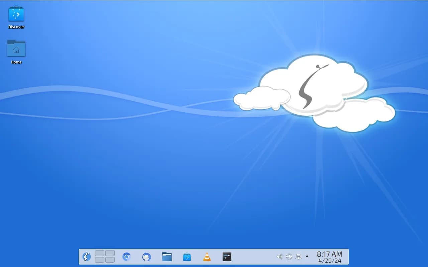The height and width of the screenshot is (267, 428).
Task: Open System Settings from the panel
Action: 227,257
